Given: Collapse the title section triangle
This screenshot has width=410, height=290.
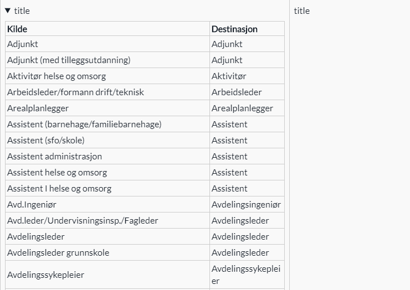Looking at the screenshot, I should (8, 11).
